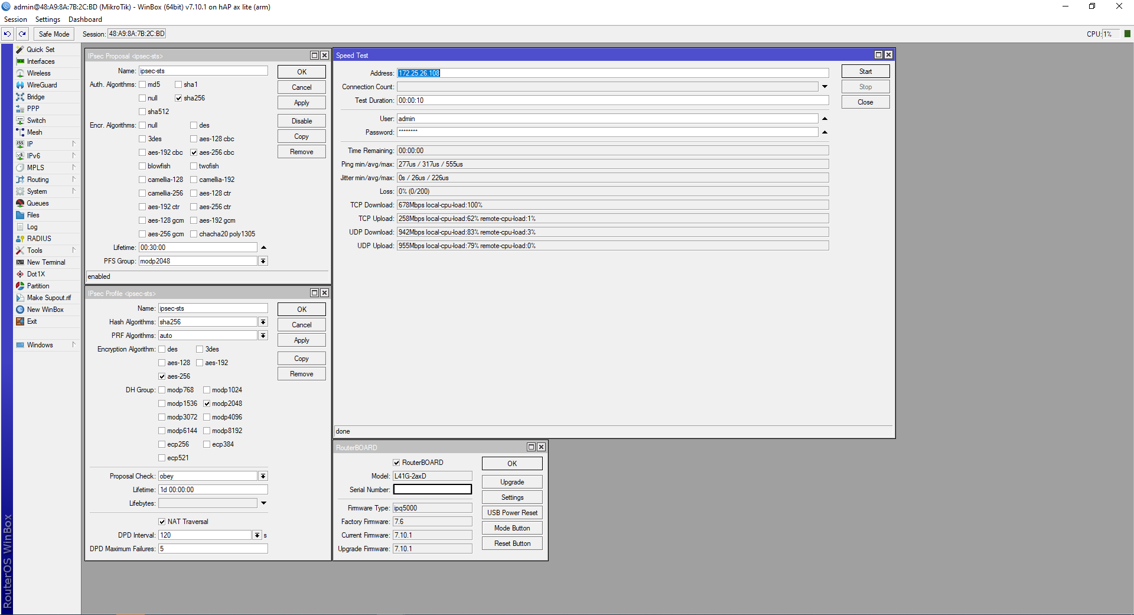Expand the Routing submenu
Viewport: 1134px width, 615px height.
tap(47, 180)
